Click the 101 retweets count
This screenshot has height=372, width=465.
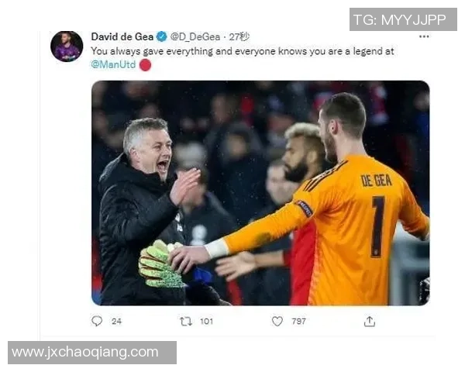(x=206, y=322)
